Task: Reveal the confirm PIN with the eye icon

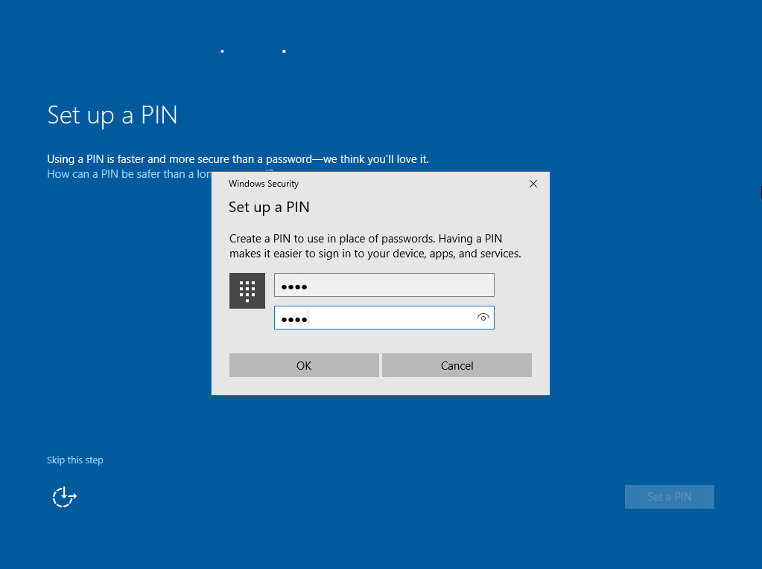Action: point(483,318)
